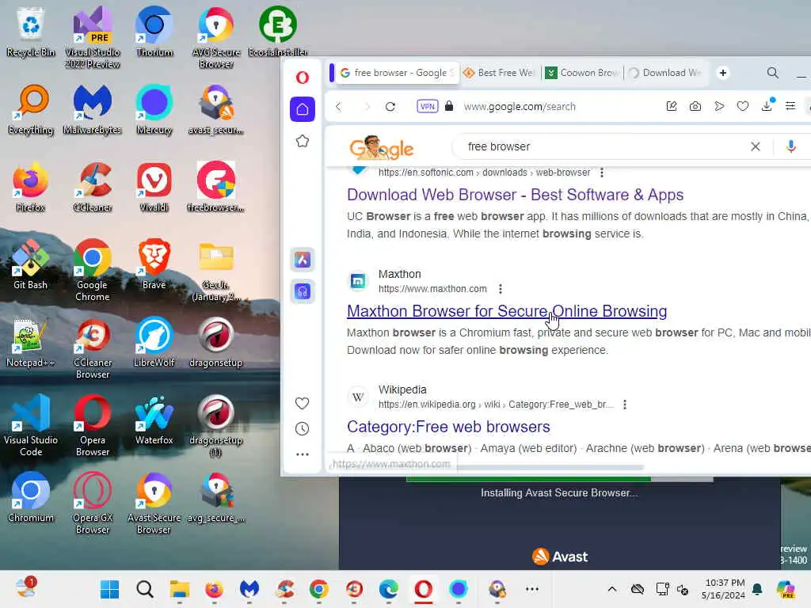Show hidden system tray icons chevron
The image size is (811, 608).
(612, 589)
